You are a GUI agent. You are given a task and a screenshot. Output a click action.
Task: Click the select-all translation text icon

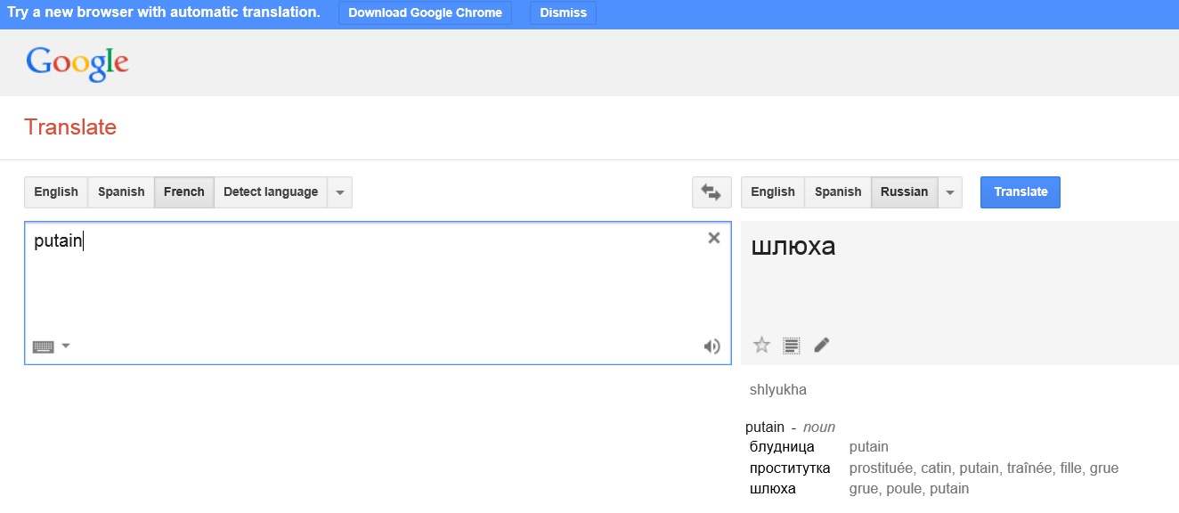click(x=791, y=345)
